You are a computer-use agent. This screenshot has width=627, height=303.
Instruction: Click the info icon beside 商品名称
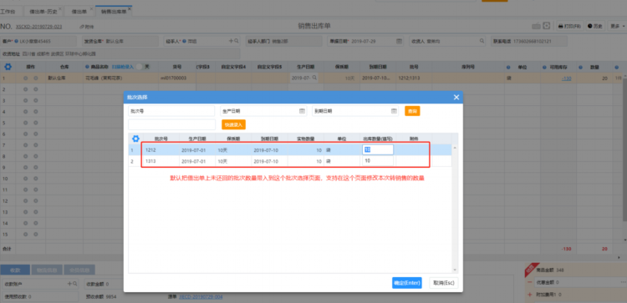tap(88, 67)
